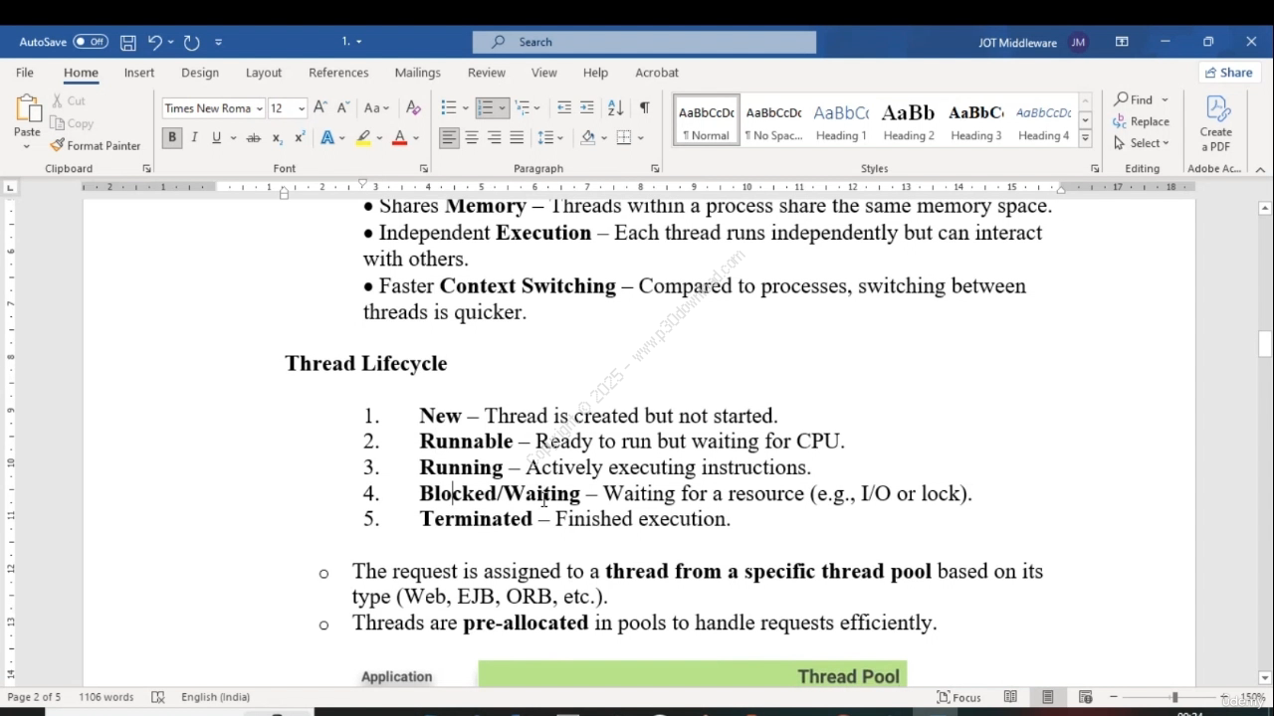Screen dimensions: 1274x716
Task: Click the Focus mode button
Action: 958,697
